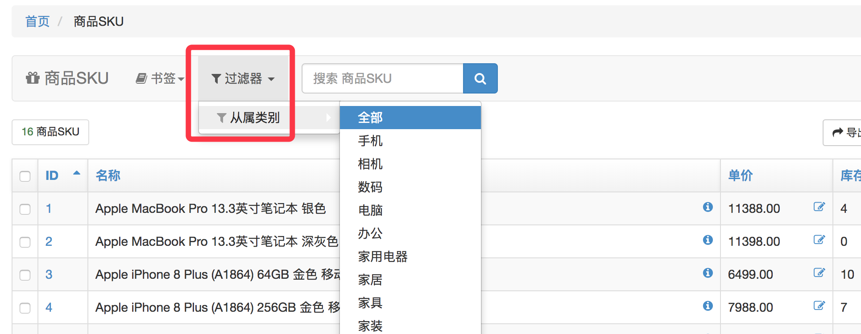Select 全部 in category filter list
Viewport: 861px width, 334px height.
[410, 118]
